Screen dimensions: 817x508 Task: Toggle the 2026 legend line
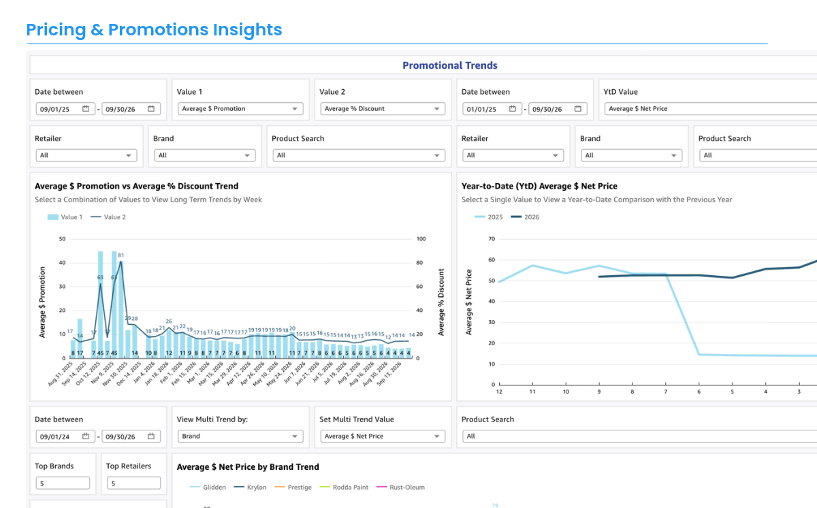coord(526,217)
